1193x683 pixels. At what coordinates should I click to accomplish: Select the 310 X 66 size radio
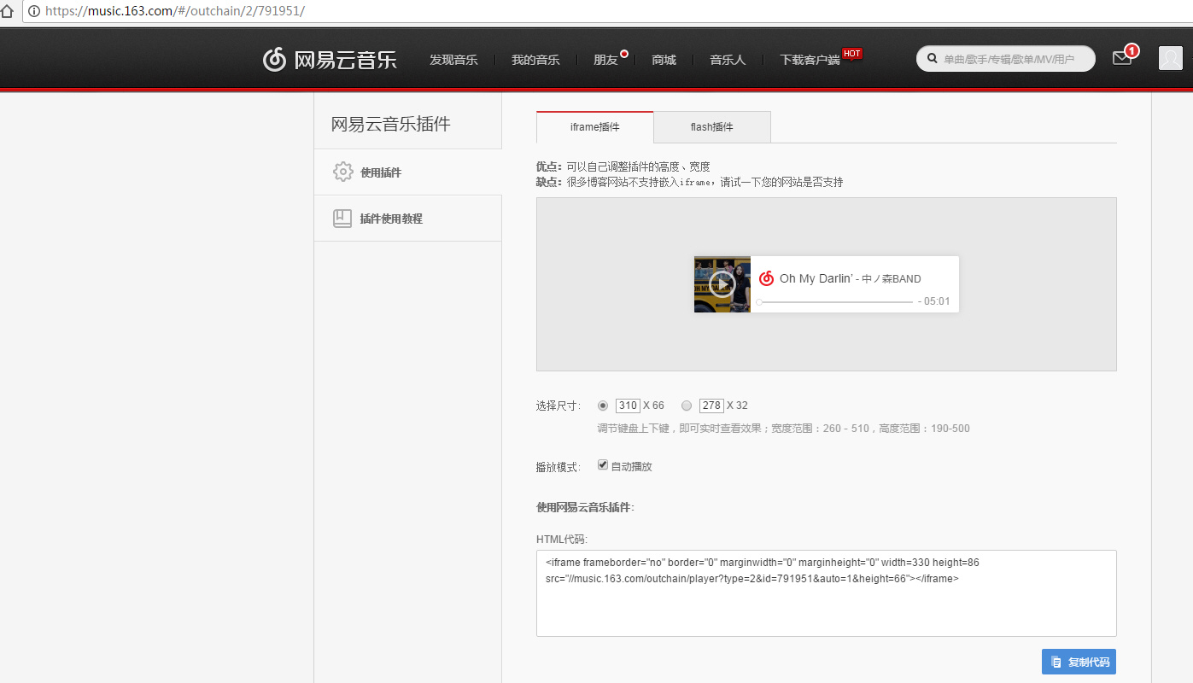click(603, 406)
